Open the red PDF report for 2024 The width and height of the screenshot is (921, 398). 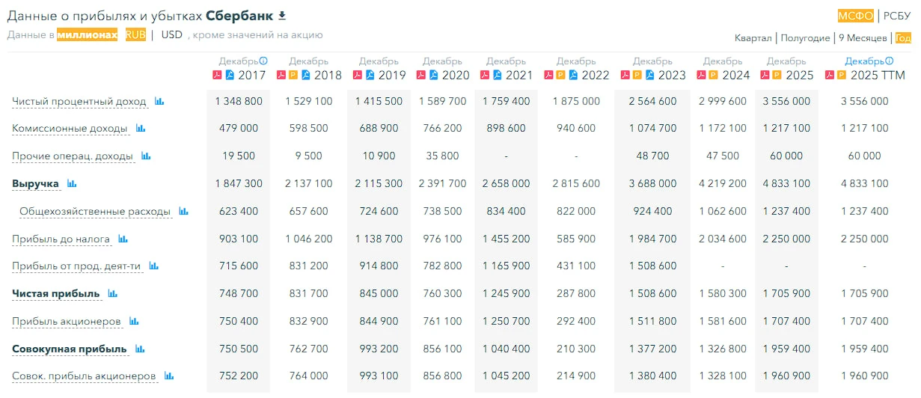[x=701, y=75]
